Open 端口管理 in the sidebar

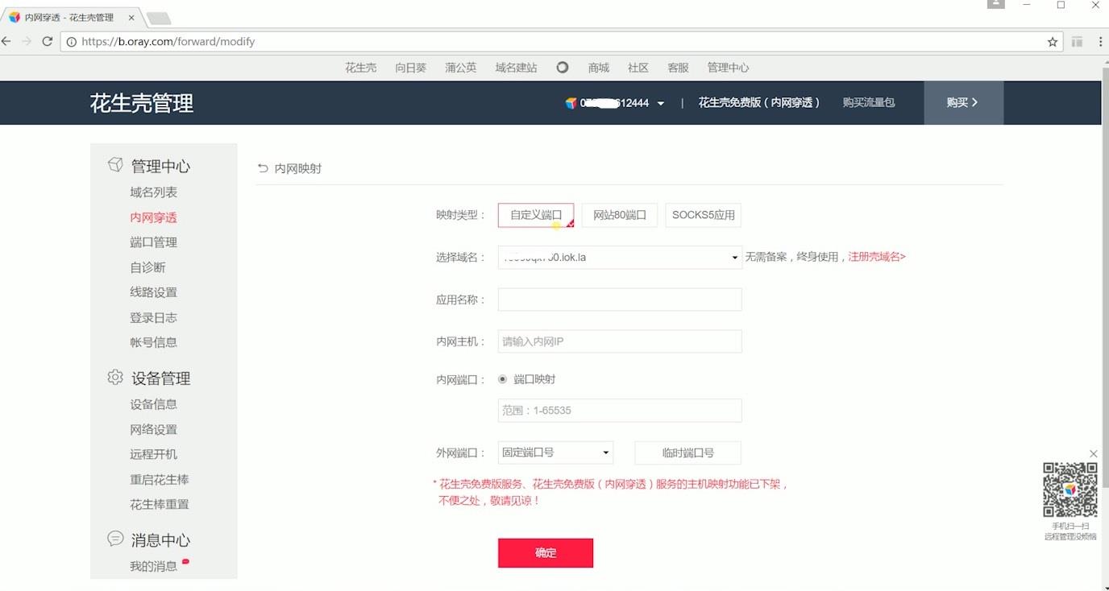pos(153,242)
